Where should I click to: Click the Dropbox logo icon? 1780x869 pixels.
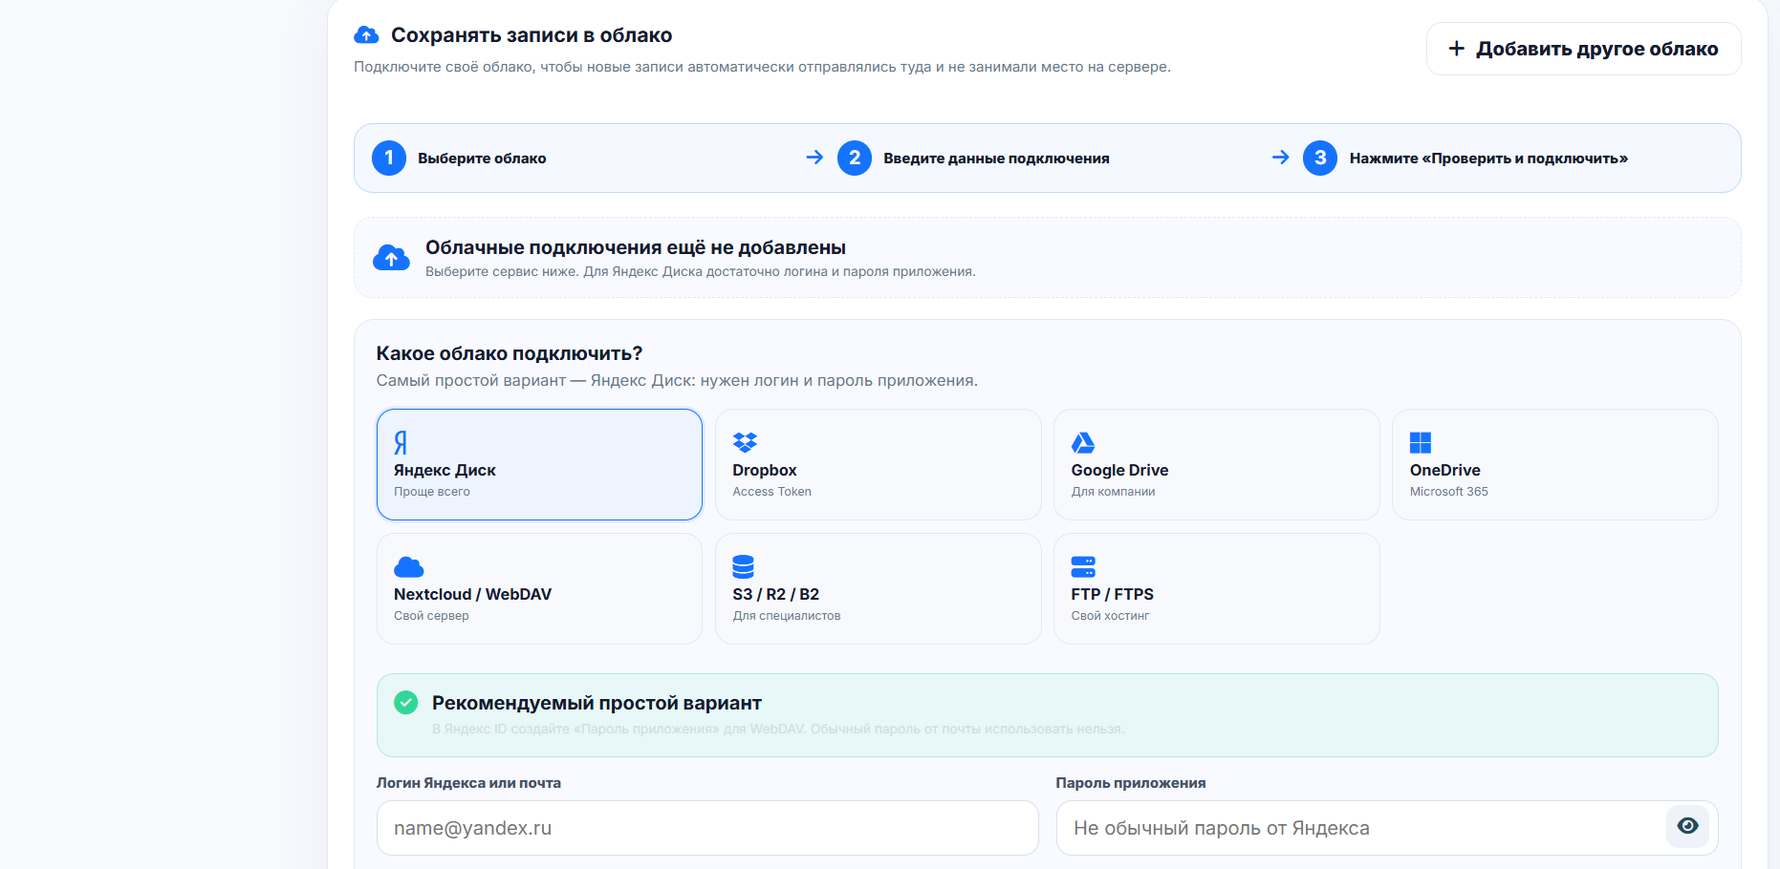coord(745,442)
